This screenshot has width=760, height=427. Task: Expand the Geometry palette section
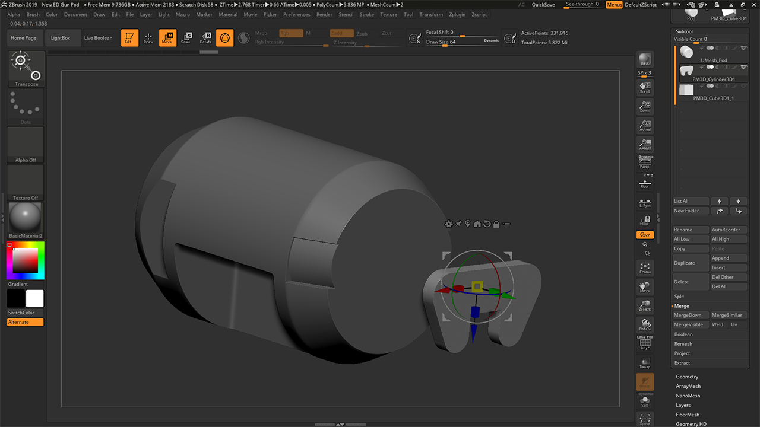pyautogui.click(x=687, y=377)
